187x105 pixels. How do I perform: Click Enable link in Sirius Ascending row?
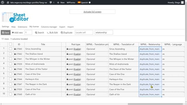tap(77, 49)
